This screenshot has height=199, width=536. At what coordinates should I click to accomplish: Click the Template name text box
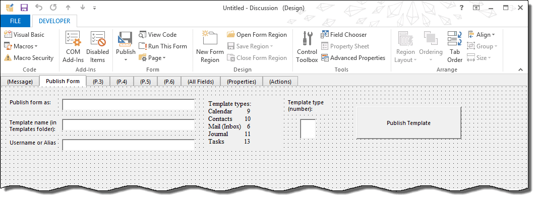[x=128, y=125]
